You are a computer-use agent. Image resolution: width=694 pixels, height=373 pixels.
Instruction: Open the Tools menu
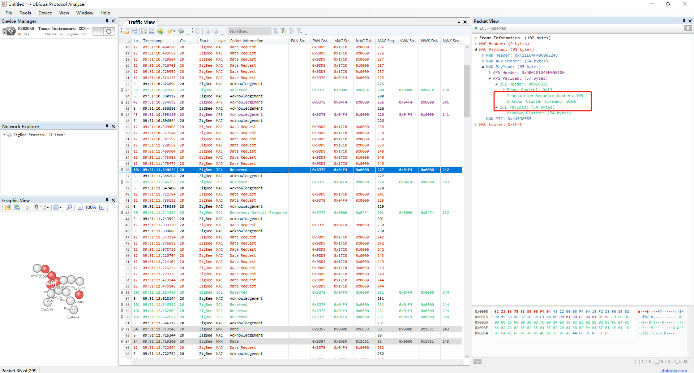(x=25, y=13)
